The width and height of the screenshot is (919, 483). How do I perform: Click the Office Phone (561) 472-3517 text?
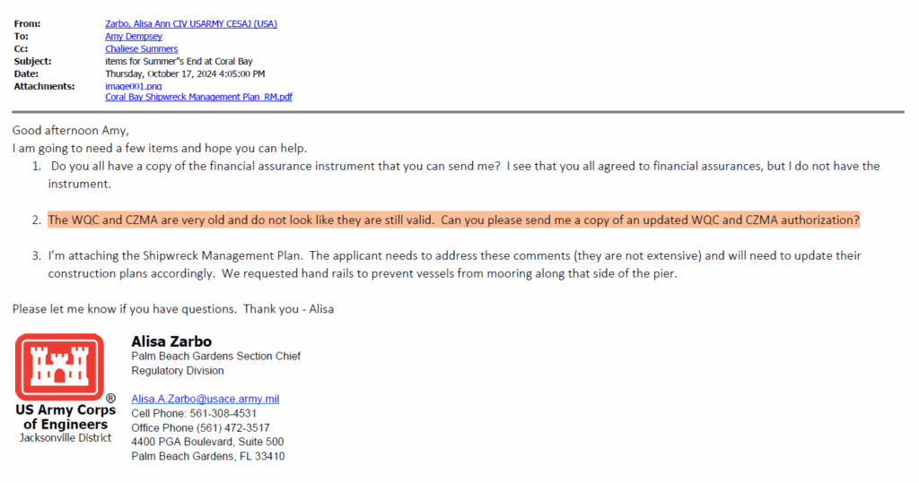[x=200, y=428]
